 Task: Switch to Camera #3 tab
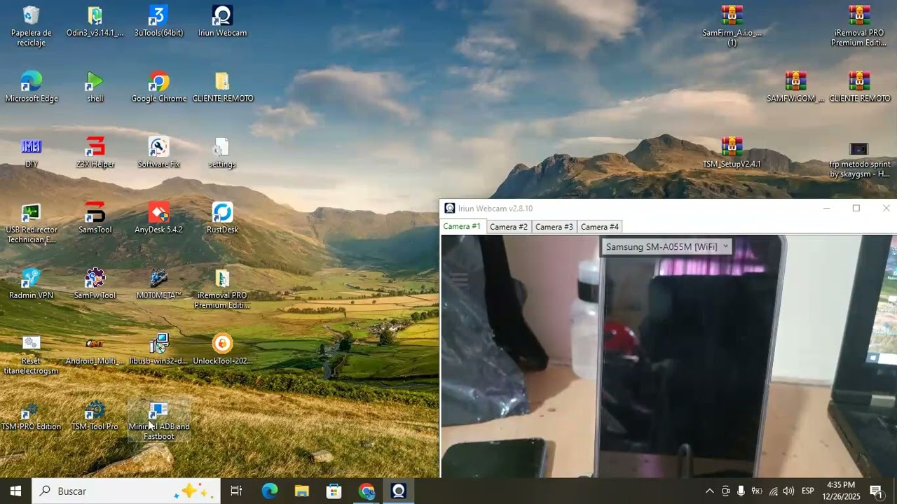click(x=554, y=227)
